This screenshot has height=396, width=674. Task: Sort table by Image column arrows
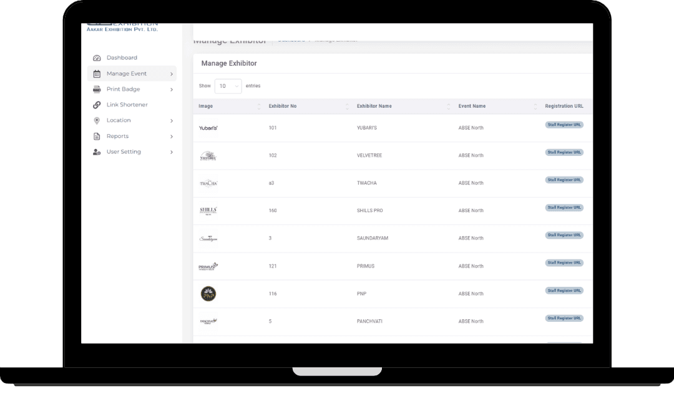click(259, 107)
